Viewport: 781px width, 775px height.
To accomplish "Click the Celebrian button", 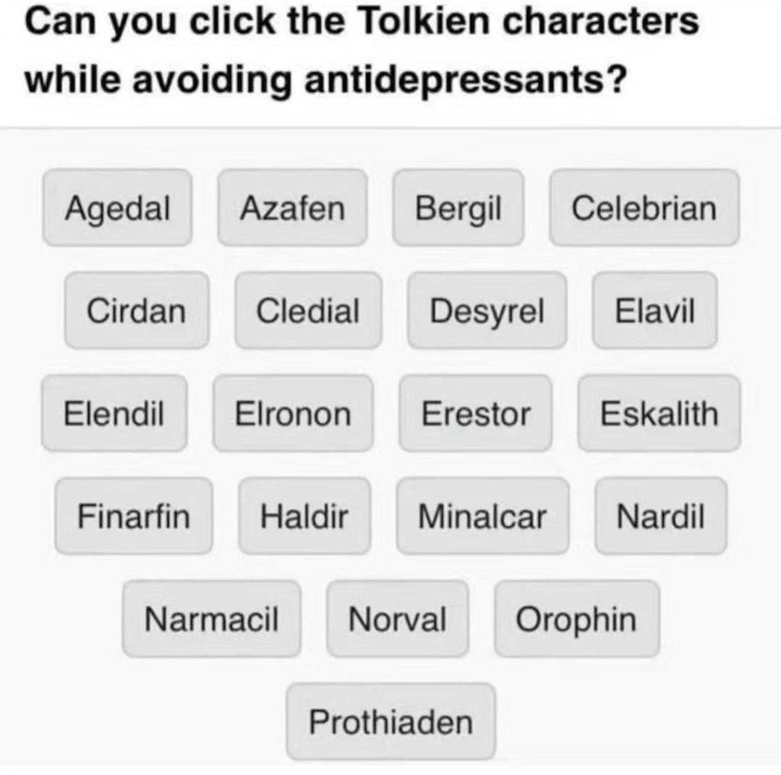I will click(x=644, y=208).
